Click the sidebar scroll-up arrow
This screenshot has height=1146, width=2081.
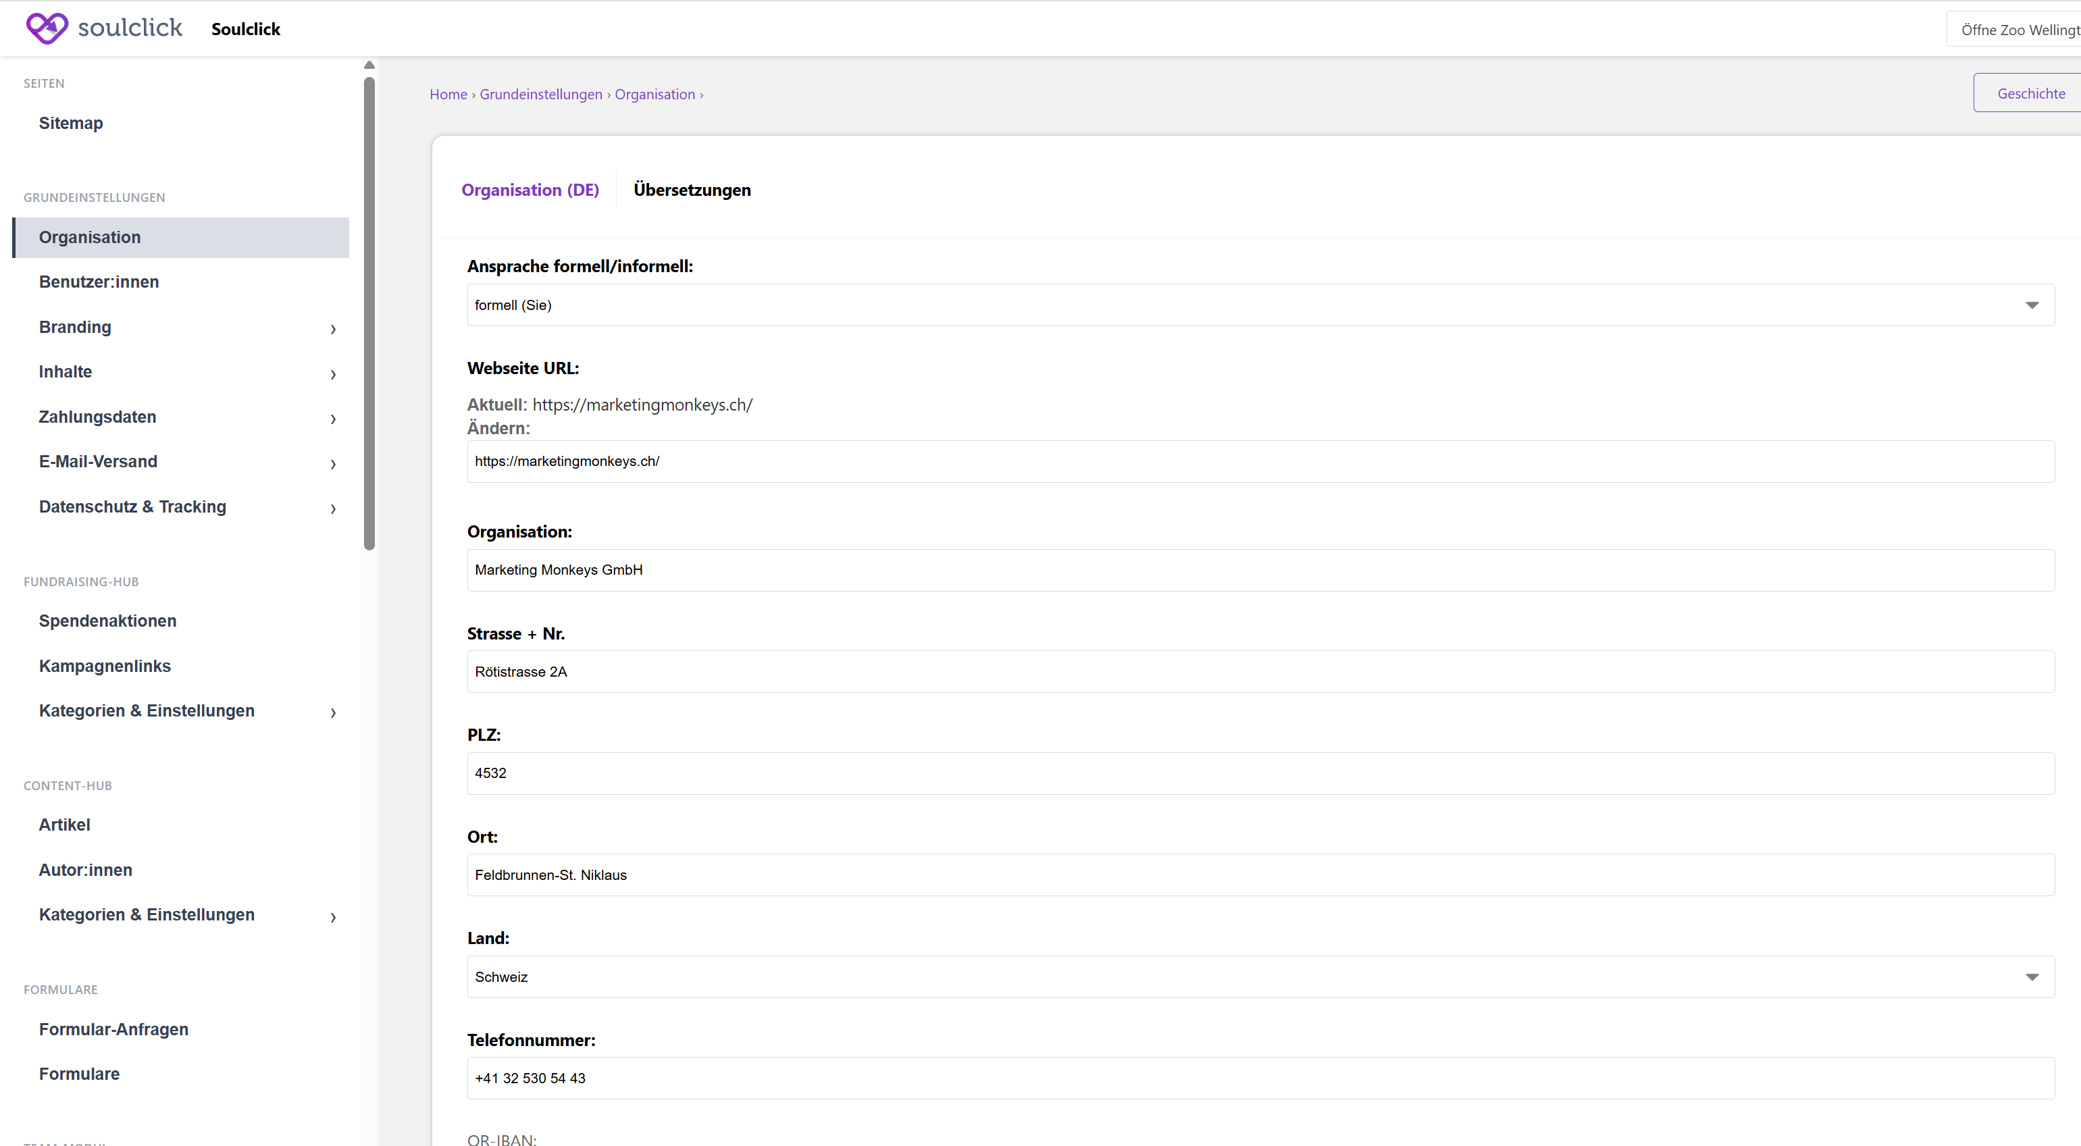(369, 65)
